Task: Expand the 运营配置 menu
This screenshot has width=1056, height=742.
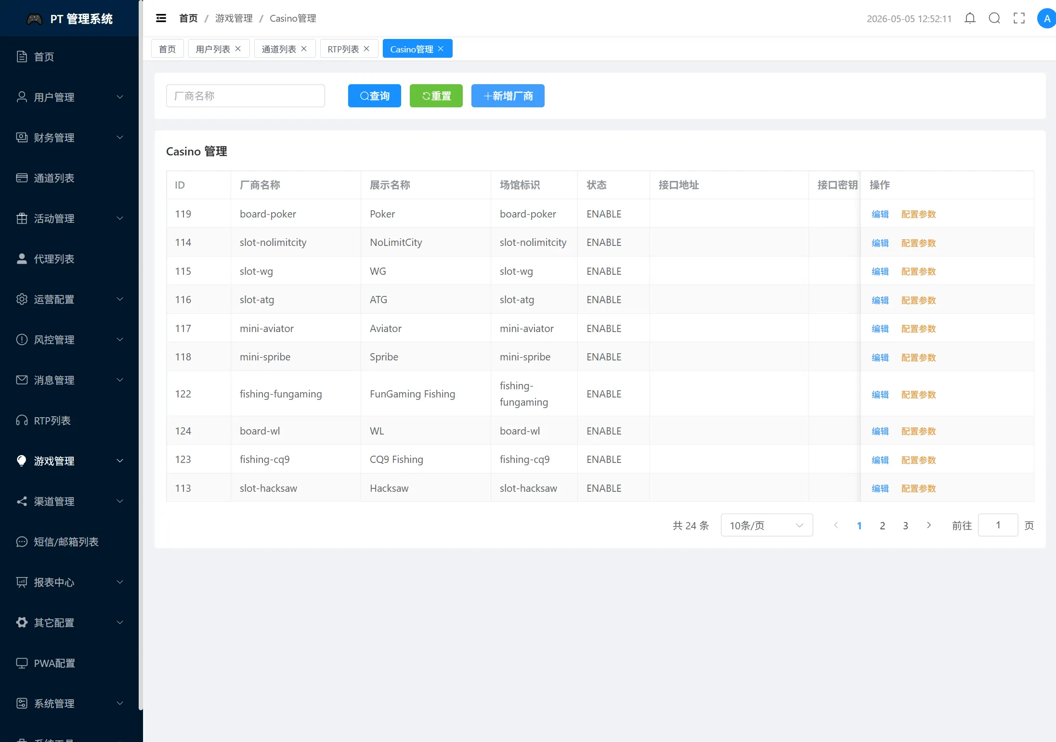Action: 69,299
